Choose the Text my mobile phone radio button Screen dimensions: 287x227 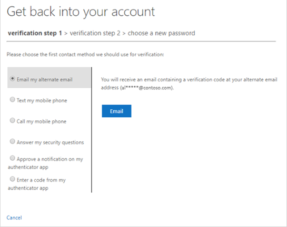[13, 99]
